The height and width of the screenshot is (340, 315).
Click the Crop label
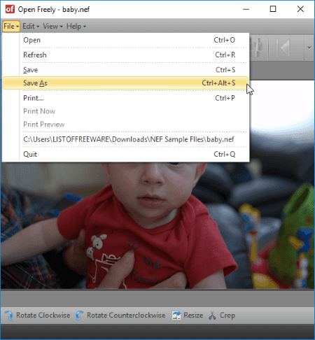(x=227, y=316)
